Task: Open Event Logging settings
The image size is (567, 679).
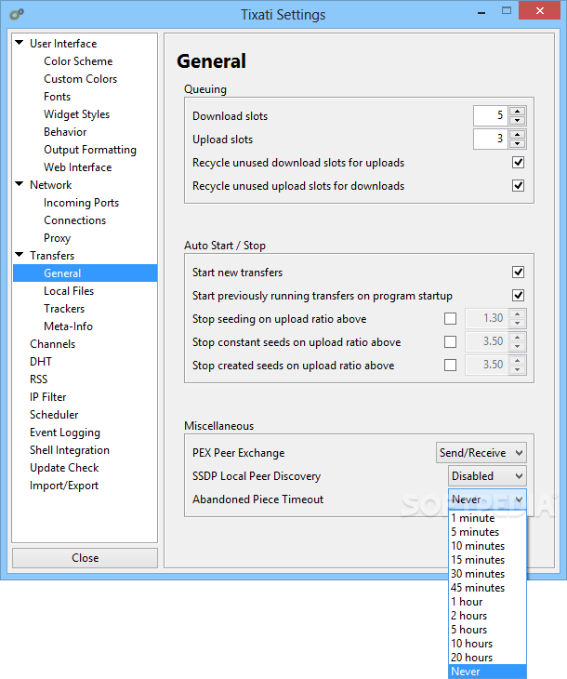Action: (65, 433)
